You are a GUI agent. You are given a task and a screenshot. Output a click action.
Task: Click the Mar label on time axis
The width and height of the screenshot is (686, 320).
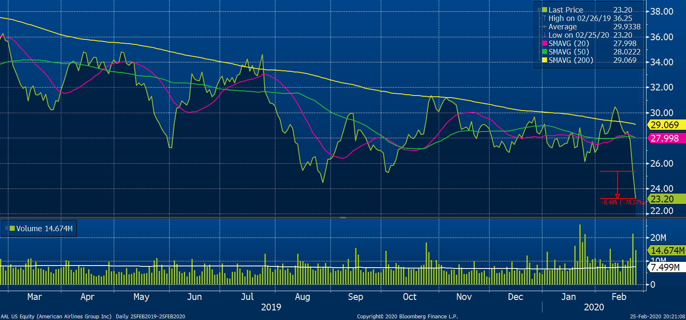click(34, 297)
